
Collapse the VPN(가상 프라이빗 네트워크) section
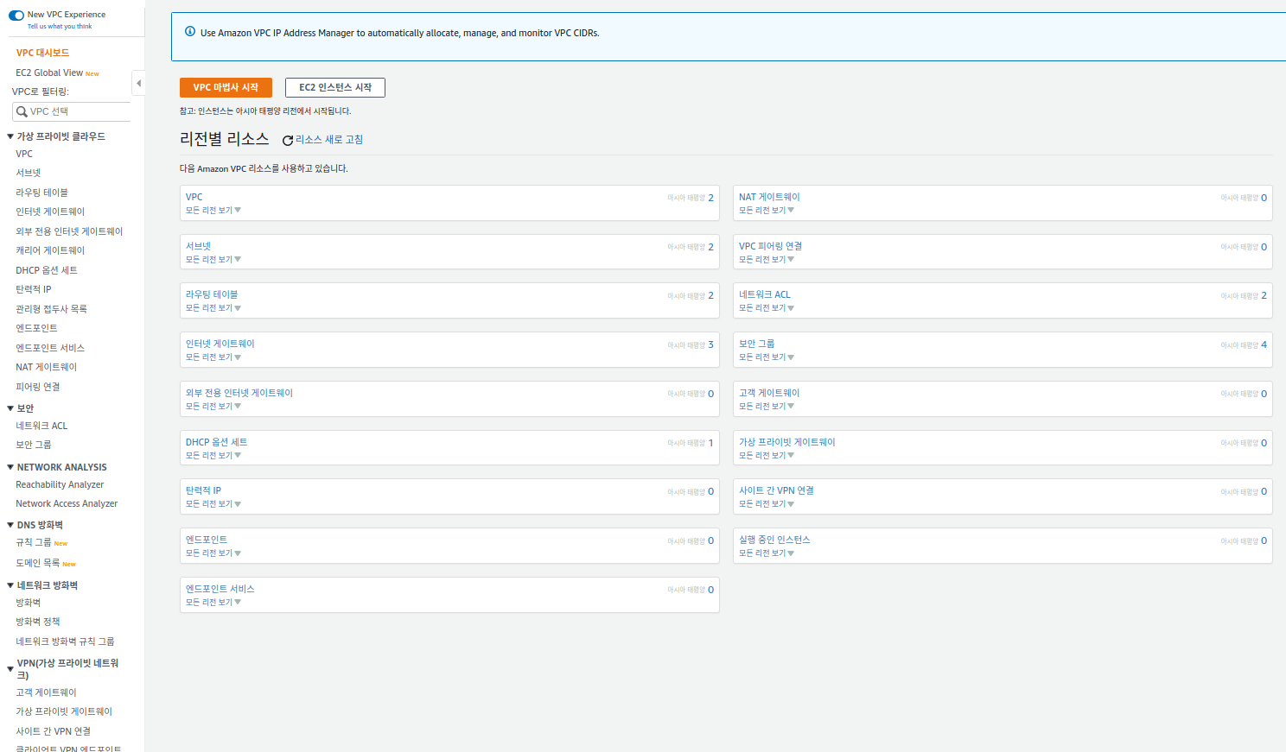point(10,669)
